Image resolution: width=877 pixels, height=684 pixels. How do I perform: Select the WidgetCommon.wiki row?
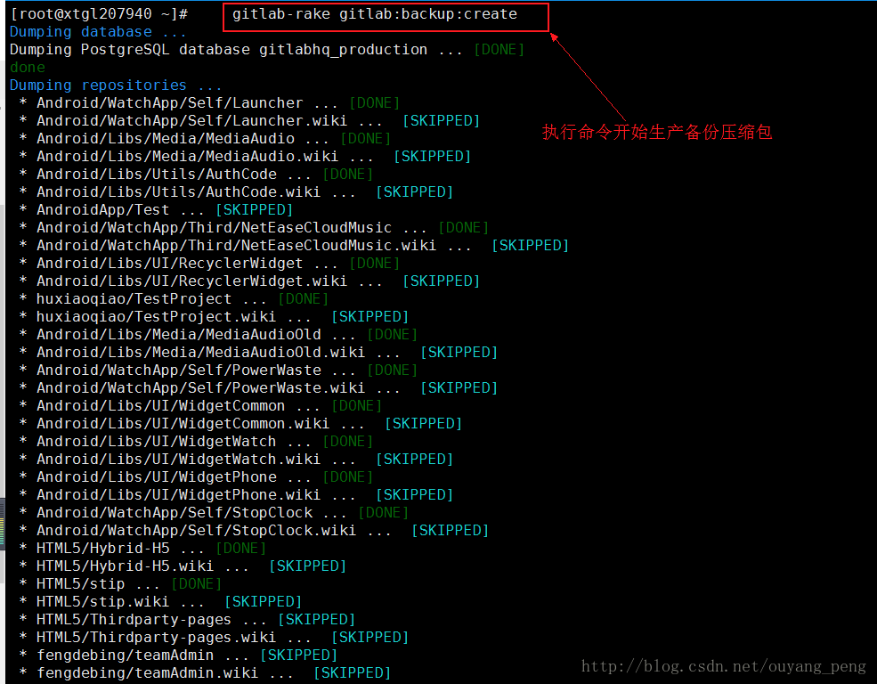240,424
